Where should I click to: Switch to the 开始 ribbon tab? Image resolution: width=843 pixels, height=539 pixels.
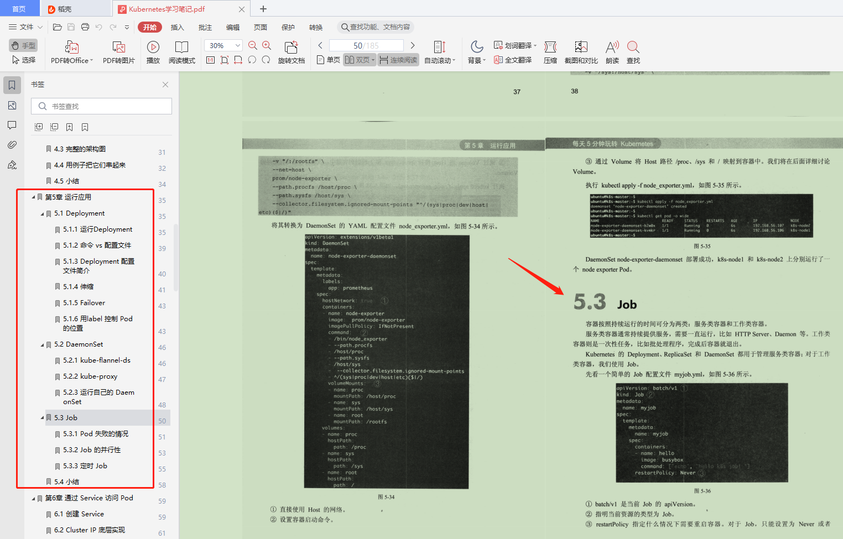coord(150,27)
